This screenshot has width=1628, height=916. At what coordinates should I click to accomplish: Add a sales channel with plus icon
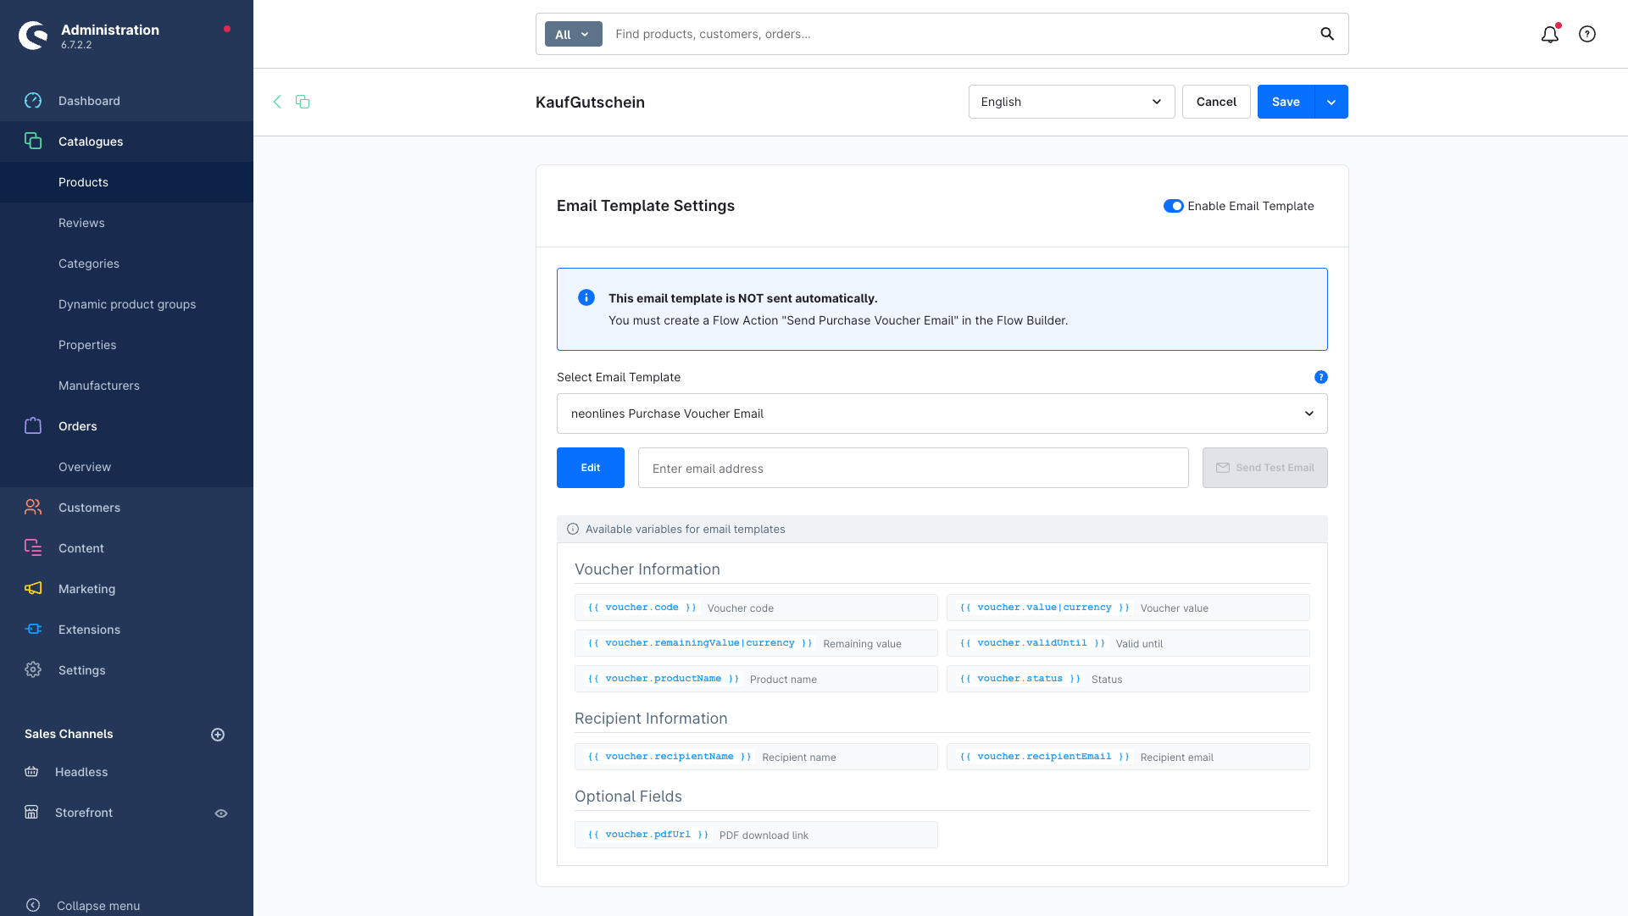coord(218,735)
